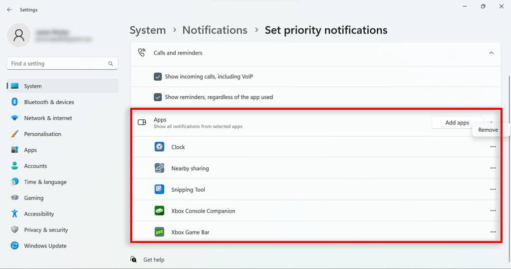Collapse the Calls and reminders section
The height and width of the screenshot is (269, 511).
(492, 53)
